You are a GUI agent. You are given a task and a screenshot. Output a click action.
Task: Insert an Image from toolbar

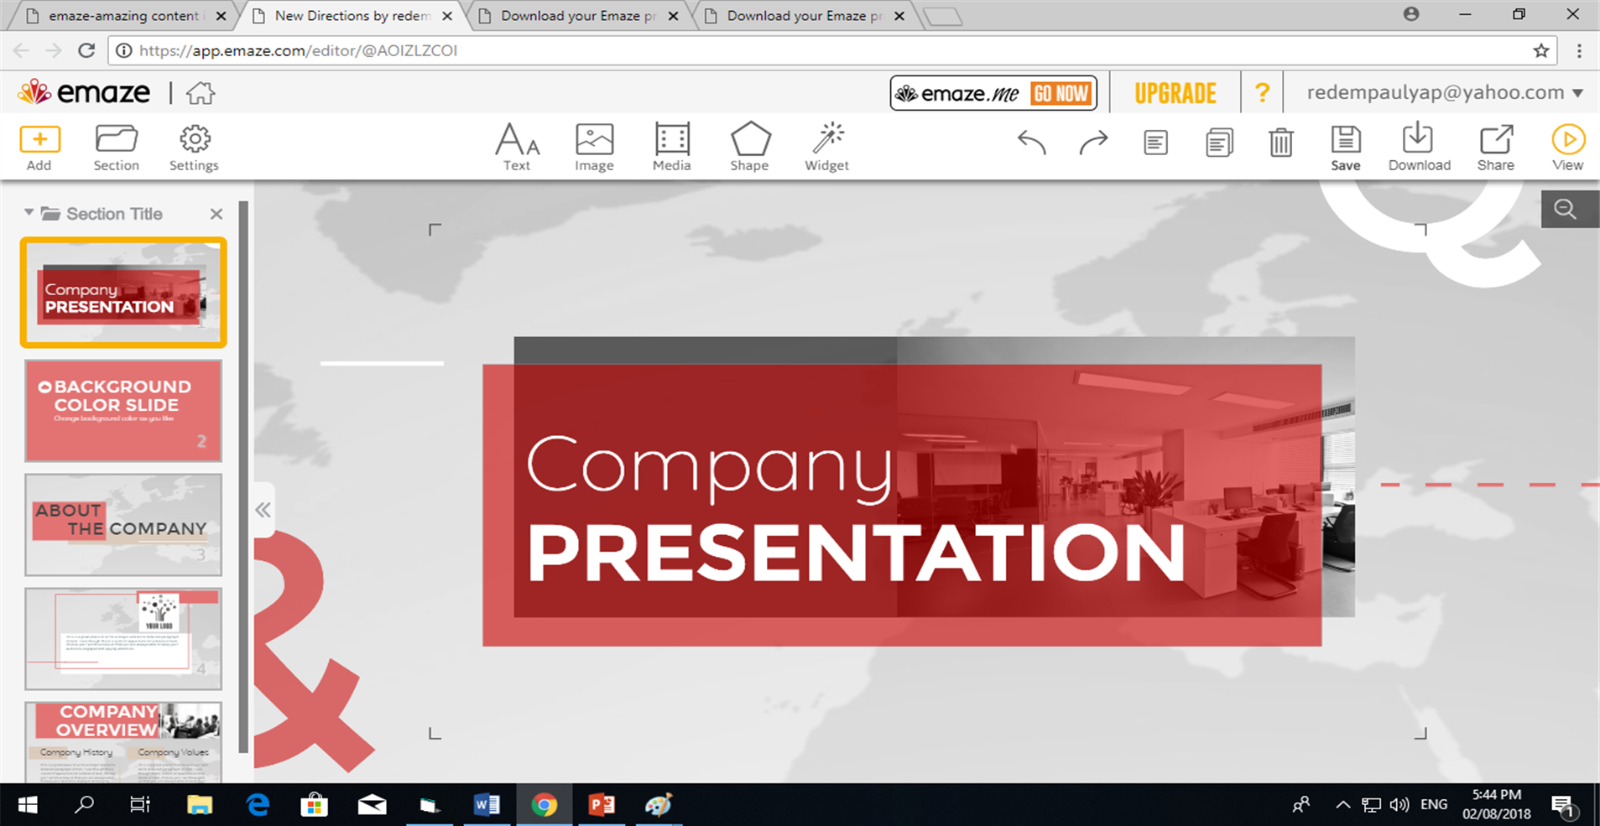coord(594,148)
